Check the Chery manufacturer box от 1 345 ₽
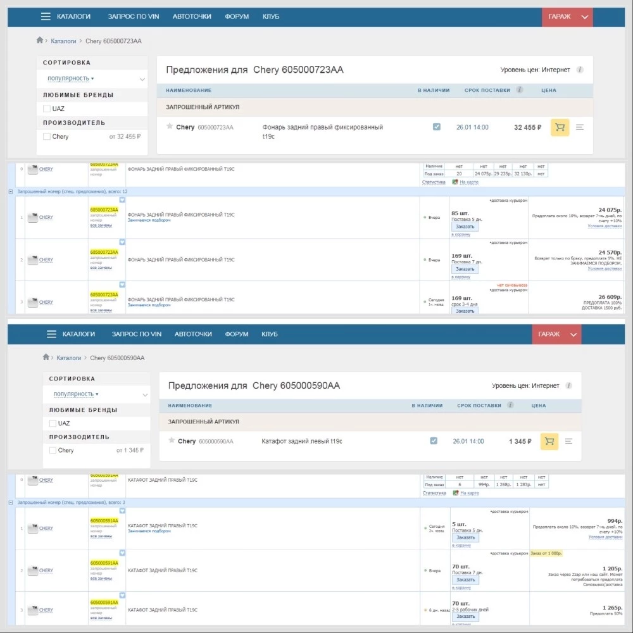633x633 pixels. [53, 451]
